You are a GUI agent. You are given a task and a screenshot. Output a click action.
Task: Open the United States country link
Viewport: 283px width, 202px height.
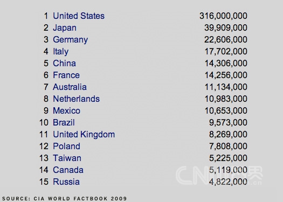[x=79, y=16]
